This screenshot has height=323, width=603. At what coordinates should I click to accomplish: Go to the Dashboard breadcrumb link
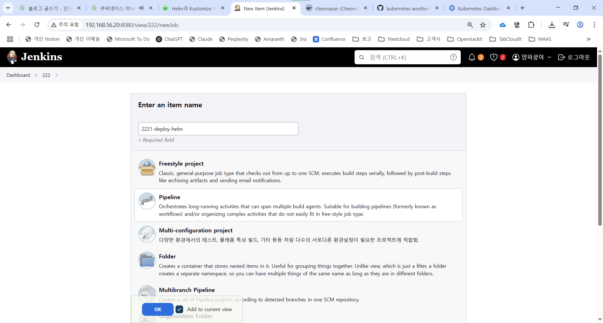point(18,75)
